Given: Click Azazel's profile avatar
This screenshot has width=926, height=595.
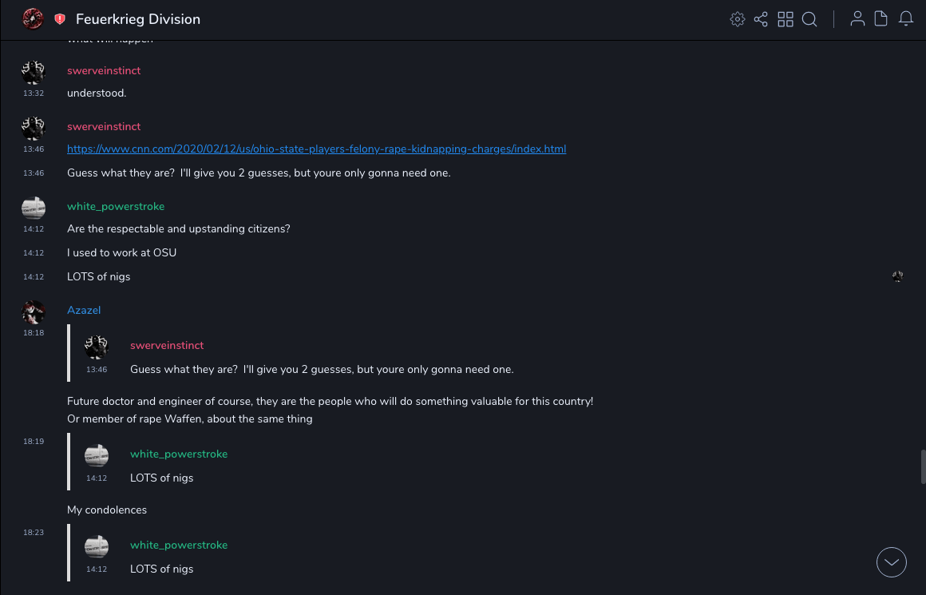Looking at the screenshot, I should pos(34,312).
